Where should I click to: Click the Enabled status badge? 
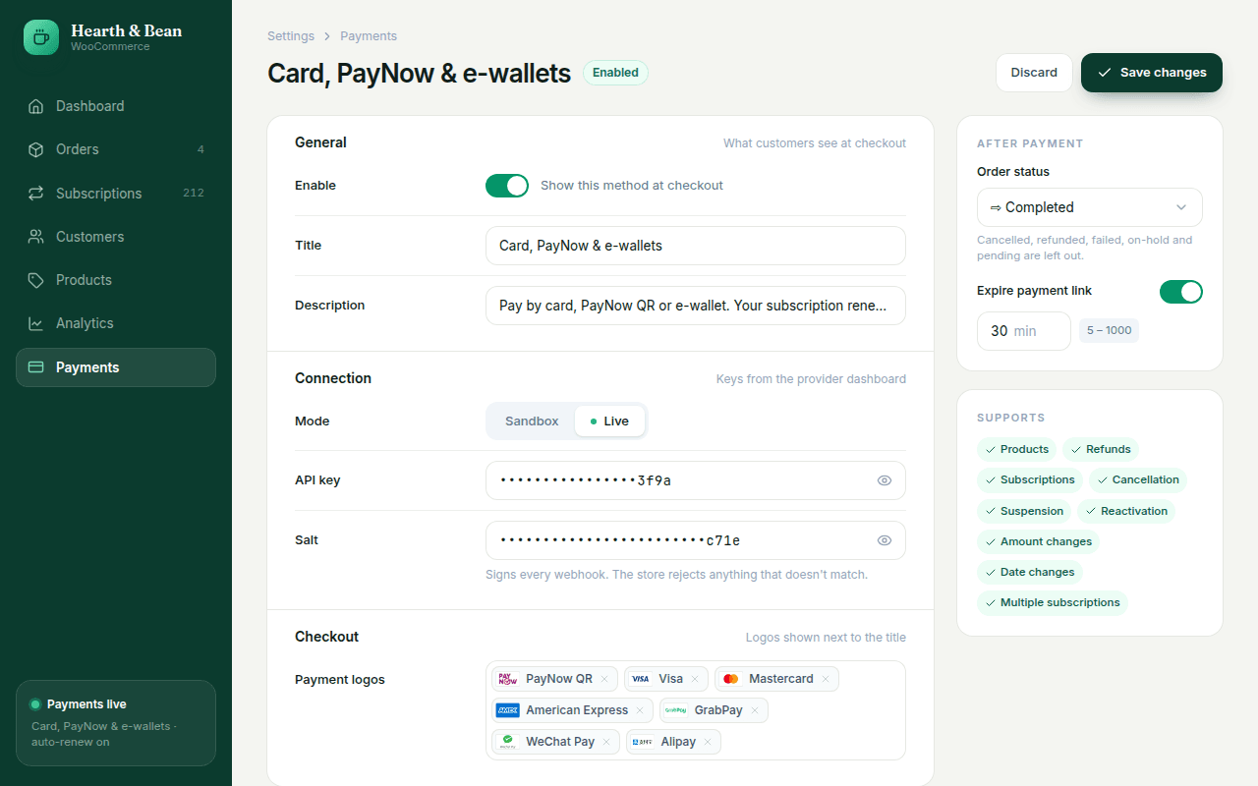click(615, 73)
